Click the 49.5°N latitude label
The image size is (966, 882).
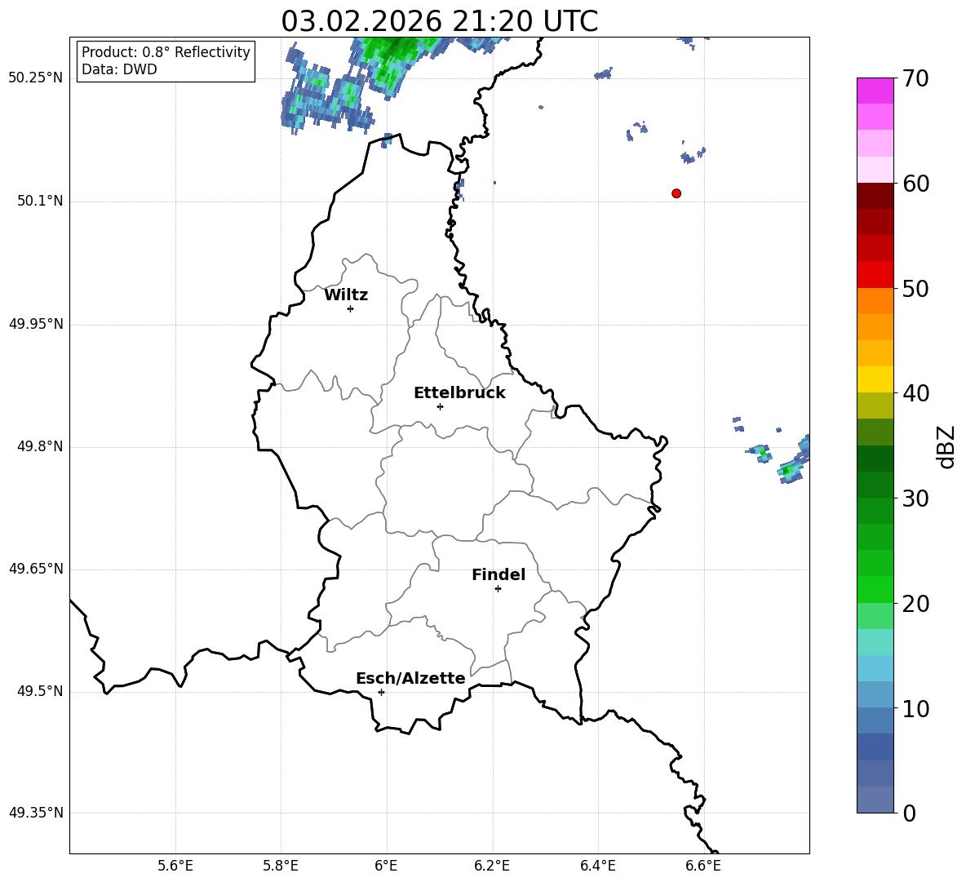point(39,692)
